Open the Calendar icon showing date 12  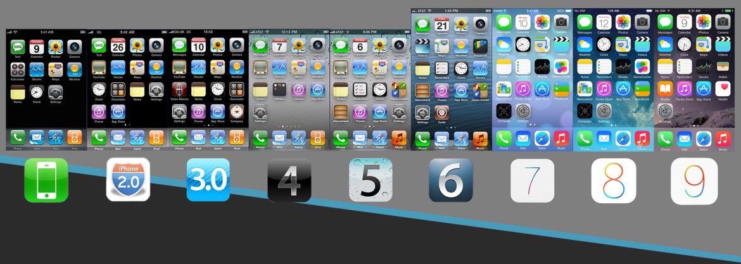[x=604, y=23]
